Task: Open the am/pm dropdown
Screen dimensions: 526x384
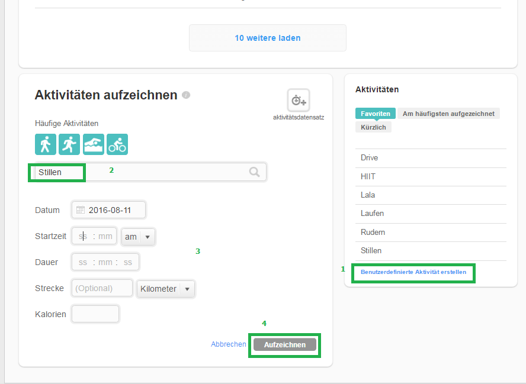Action: pyautogui.click(x=138, y=237)
